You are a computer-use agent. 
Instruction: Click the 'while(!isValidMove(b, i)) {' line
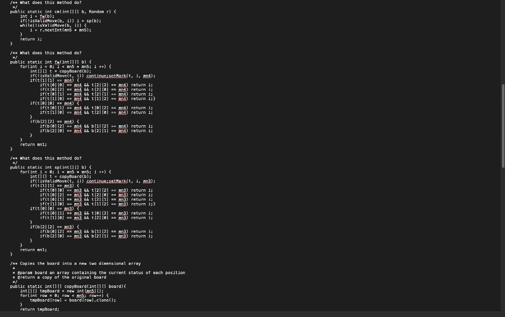[x=53, y=25]
